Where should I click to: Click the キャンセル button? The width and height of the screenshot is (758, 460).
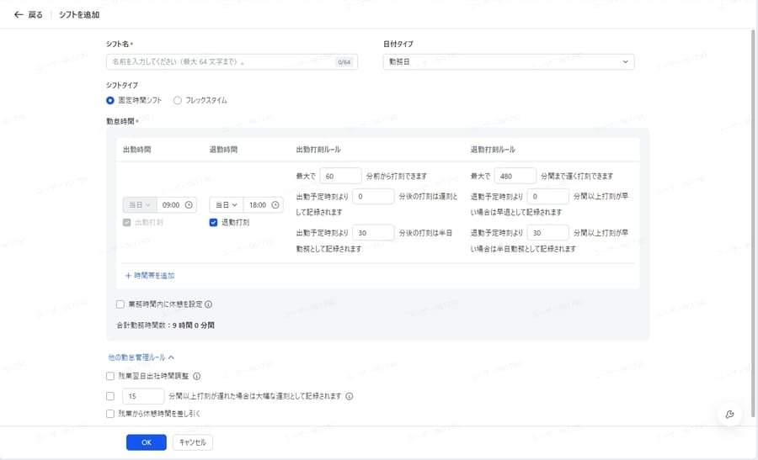pos(192,442)
